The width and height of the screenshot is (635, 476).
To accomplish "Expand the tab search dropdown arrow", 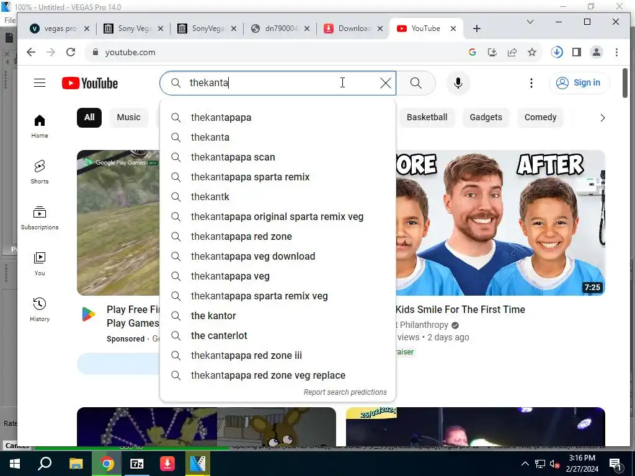I will coord(530,22).
